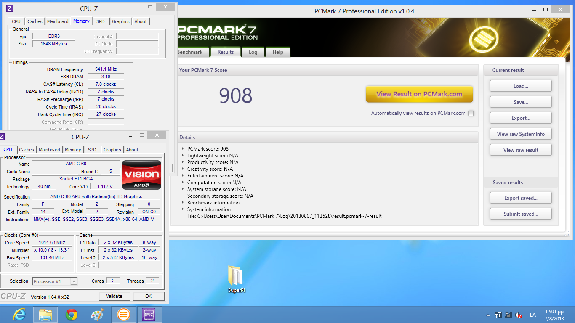Select About tab in front CPU-Z window
This screenshot has width=575, height=323.
[132, 150]
